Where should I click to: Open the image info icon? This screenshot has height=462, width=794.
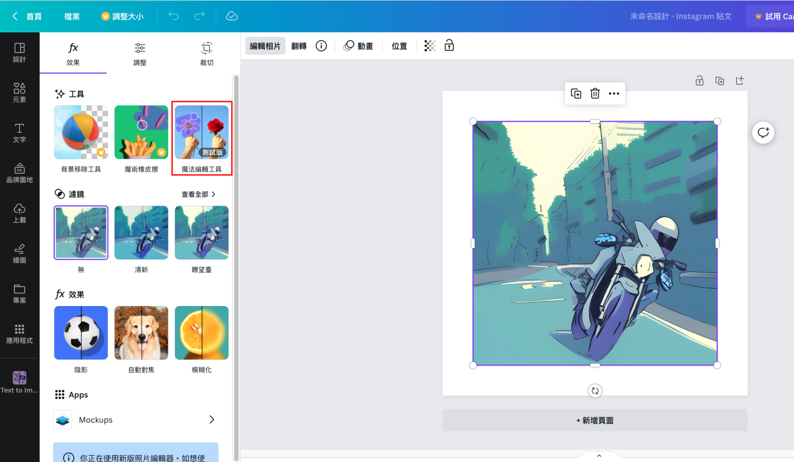click(x=321, y=46)
